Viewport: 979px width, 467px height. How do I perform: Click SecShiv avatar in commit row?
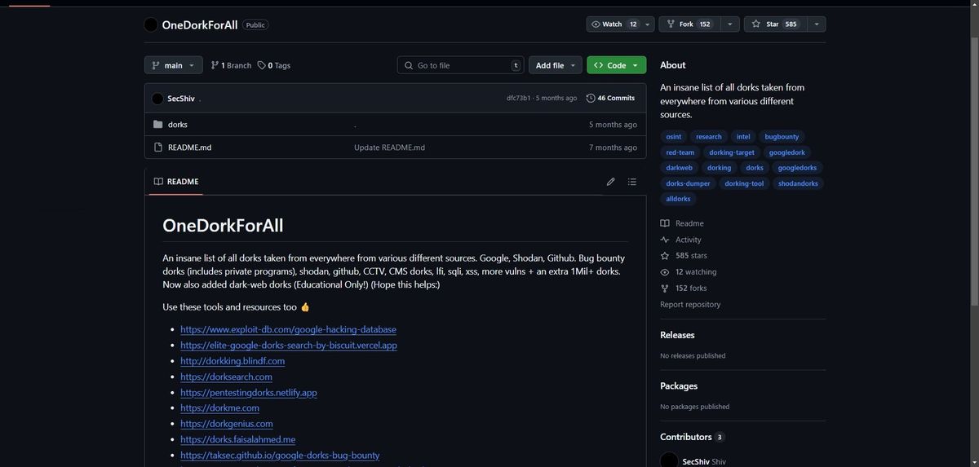coord(157,99)
